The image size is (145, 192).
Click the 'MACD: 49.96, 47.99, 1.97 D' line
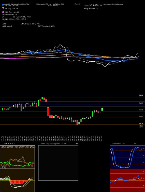click(14, 19)
